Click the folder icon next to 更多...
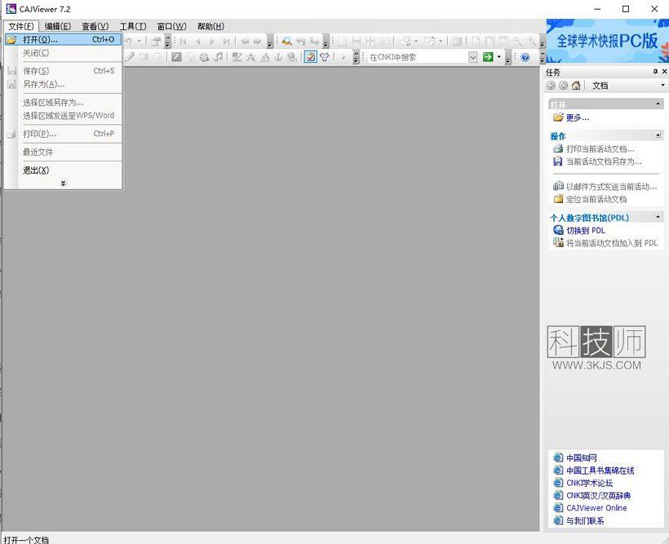 (x=558, y=117)
